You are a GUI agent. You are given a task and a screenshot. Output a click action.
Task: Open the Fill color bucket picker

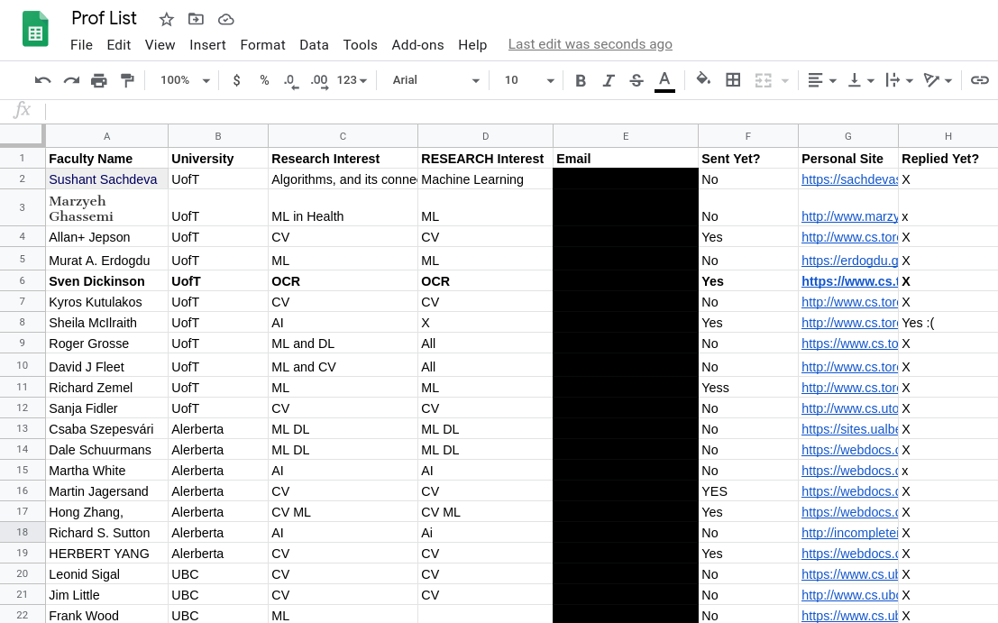tap(703, 80)
